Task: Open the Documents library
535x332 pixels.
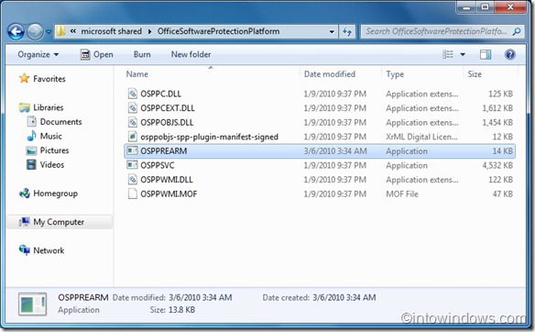Action: tap(60, 122)
